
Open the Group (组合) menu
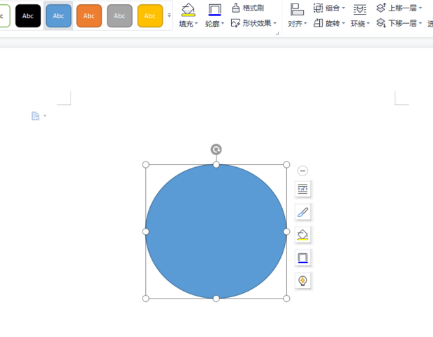click(329, 8)
